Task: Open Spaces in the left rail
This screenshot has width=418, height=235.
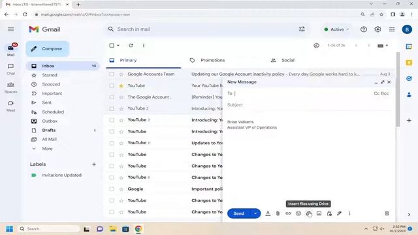Action: click(x=10, y=87)
